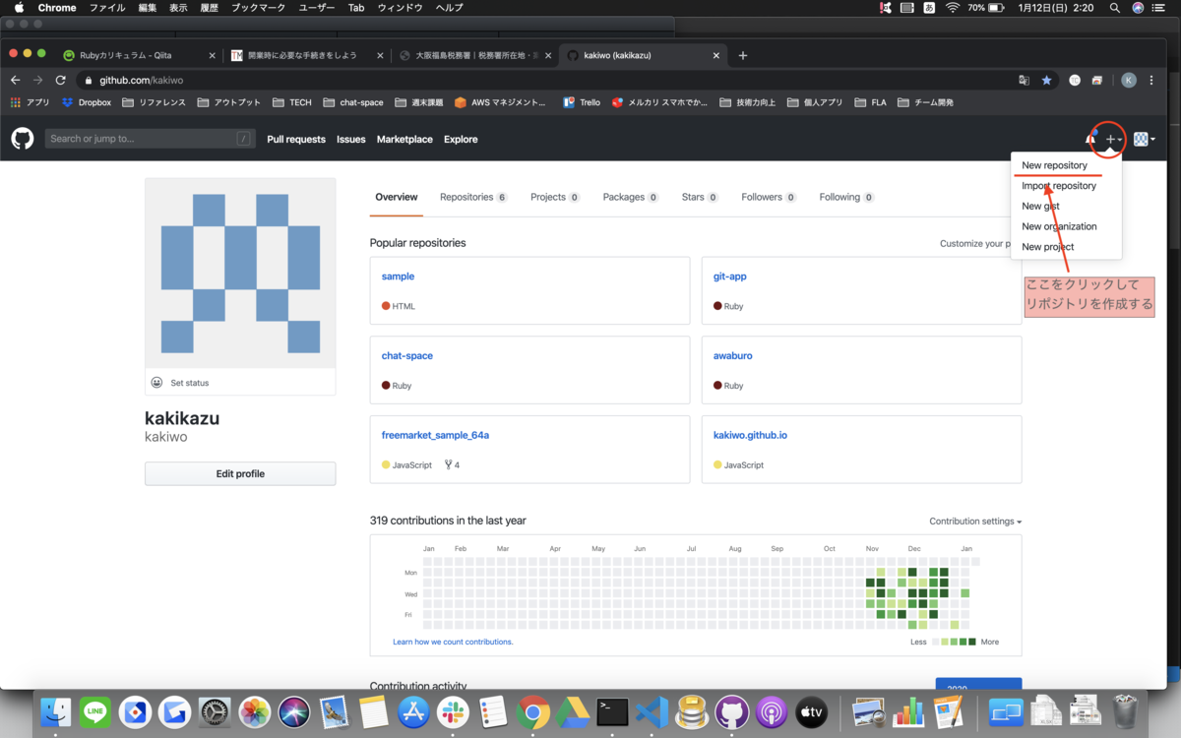Open the Marketplace link

[x=404, y=140]
